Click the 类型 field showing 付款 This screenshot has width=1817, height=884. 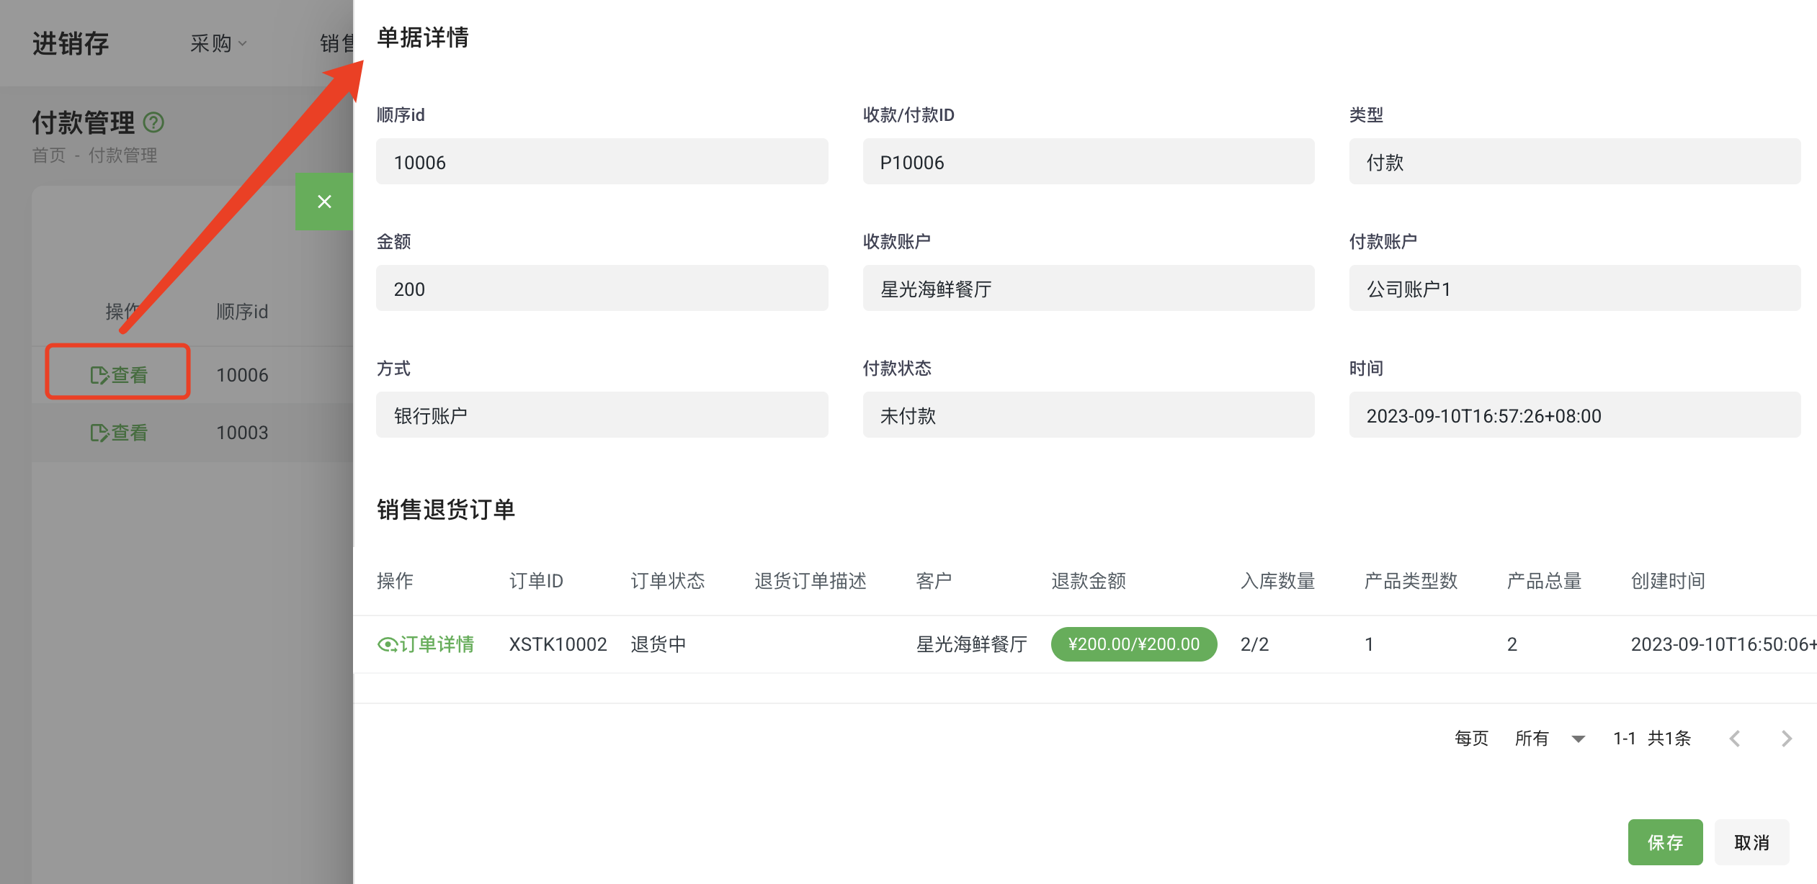[1574, 161]
